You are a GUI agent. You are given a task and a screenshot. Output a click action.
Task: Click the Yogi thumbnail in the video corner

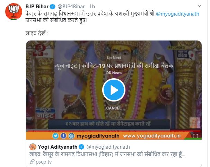[x=195, y=123]
